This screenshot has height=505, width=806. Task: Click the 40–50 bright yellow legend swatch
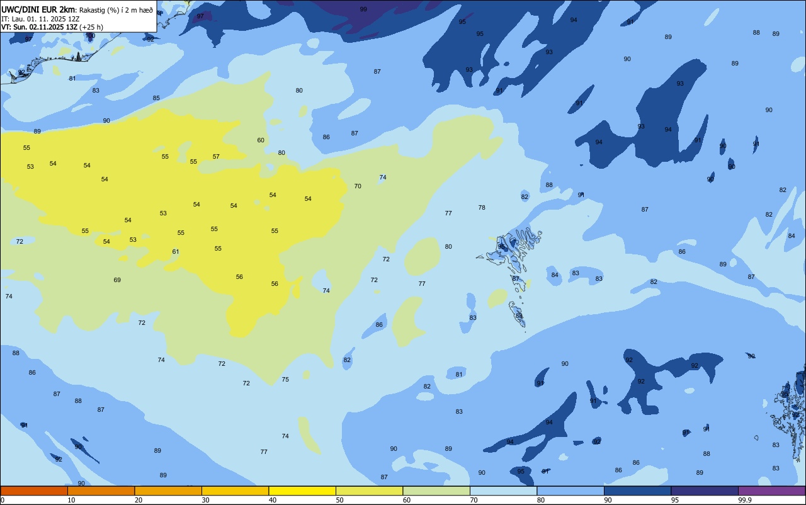pyautogui.click(x=302, y=491)
